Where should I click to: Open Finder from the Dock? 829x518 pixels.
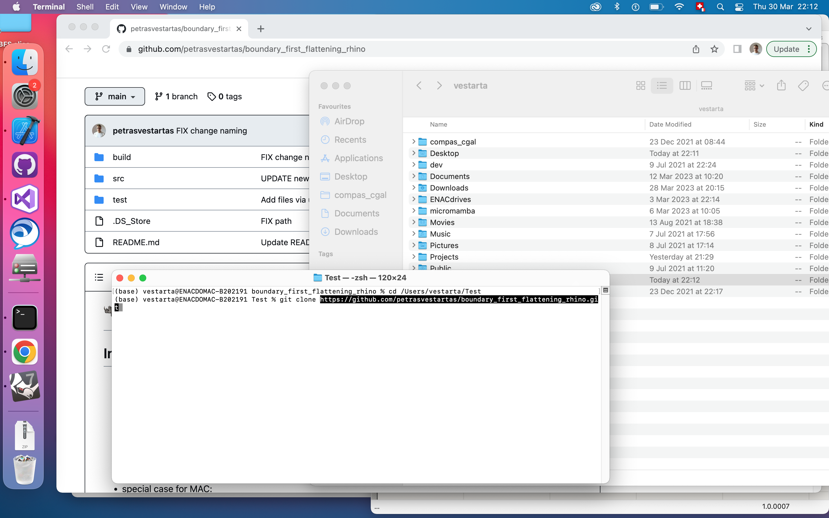[25, 62]
